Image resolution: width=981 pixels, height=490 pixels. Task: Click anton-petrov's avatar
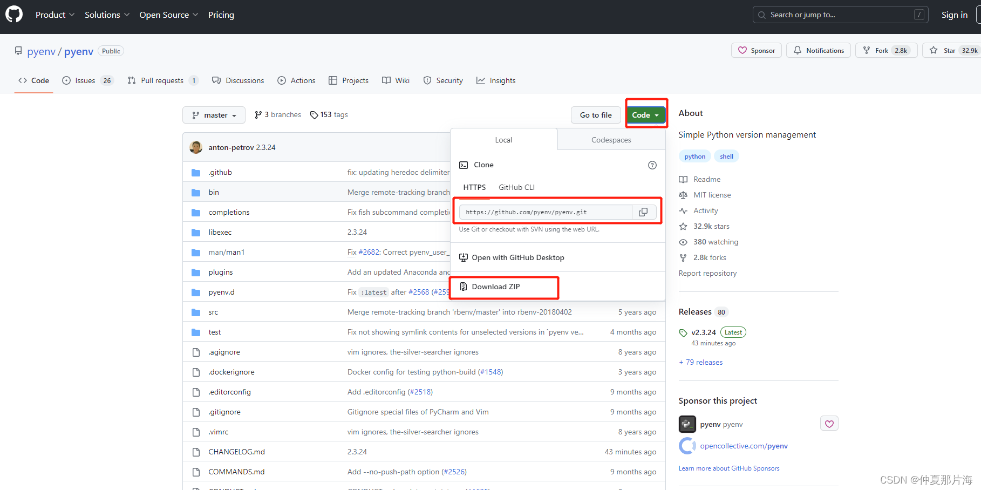pyautogui.click(x=196, y=147)
